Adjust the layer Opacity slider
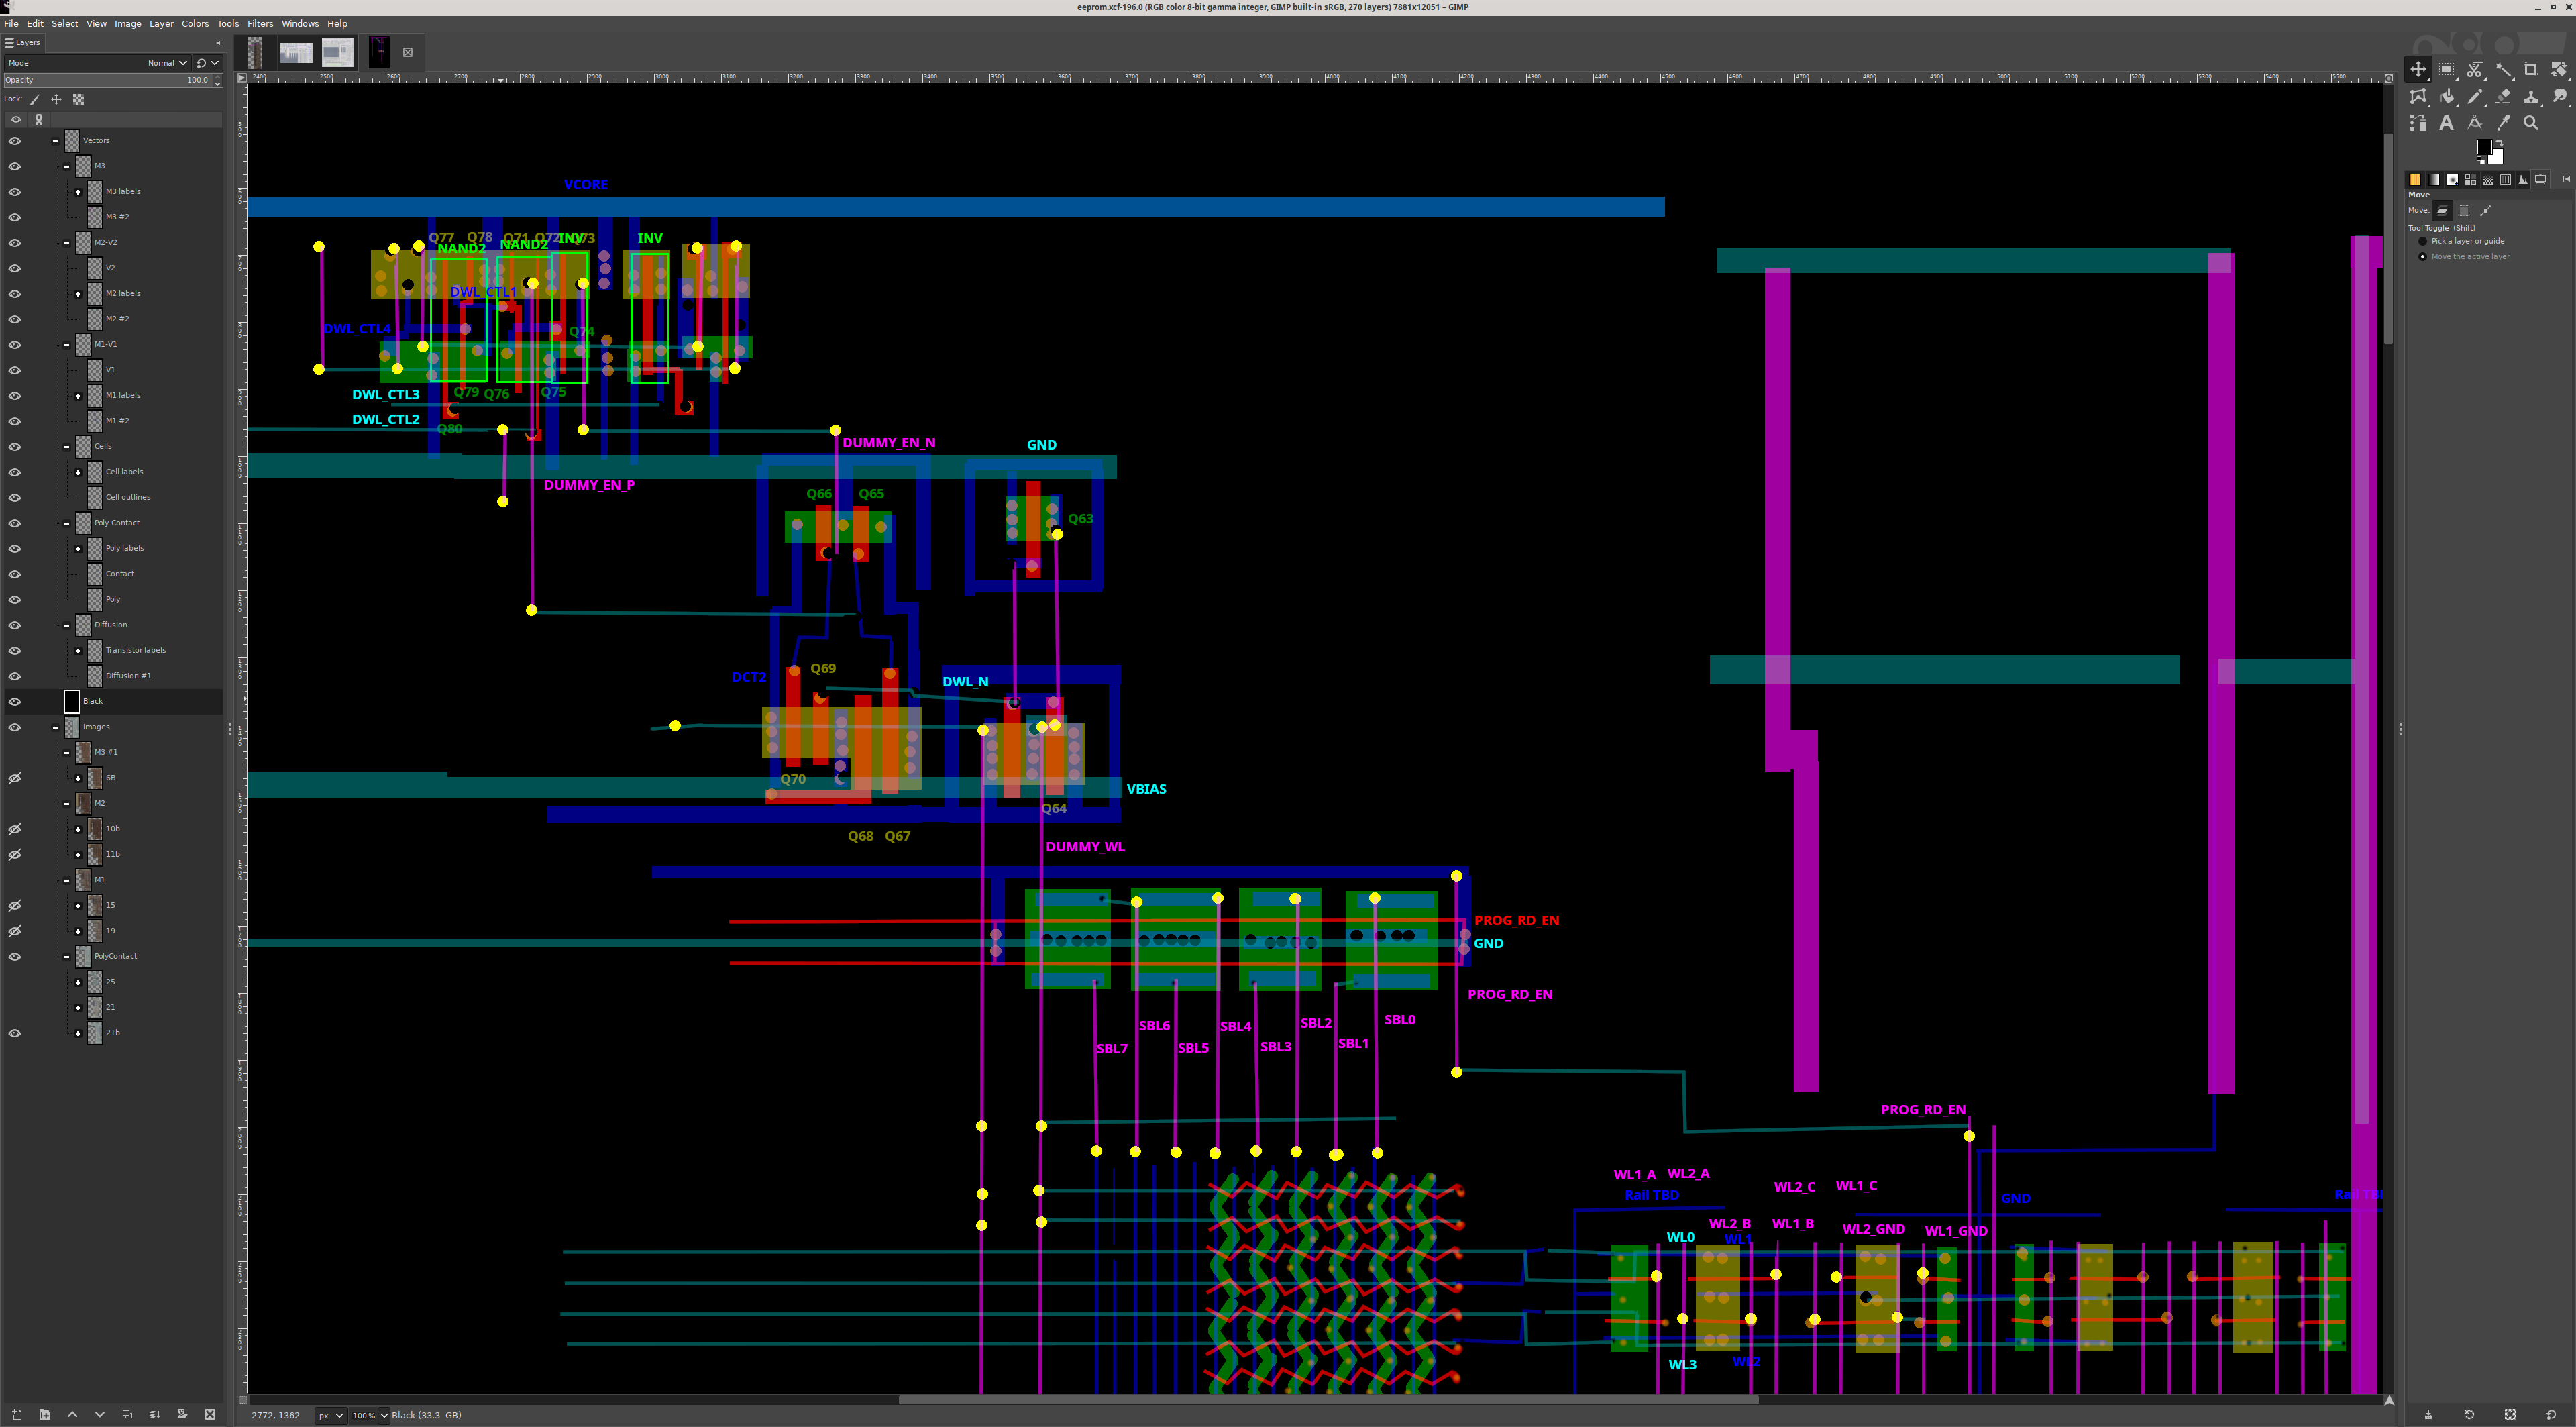 [x=100, y=80]
